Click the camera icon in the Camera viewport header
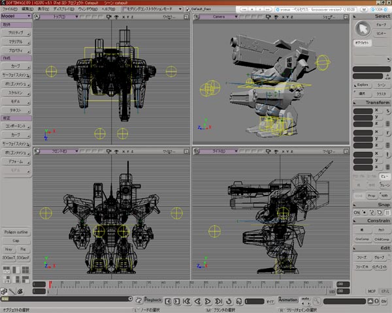This screenshot has height=313, width=392. [x=269, y=17]
